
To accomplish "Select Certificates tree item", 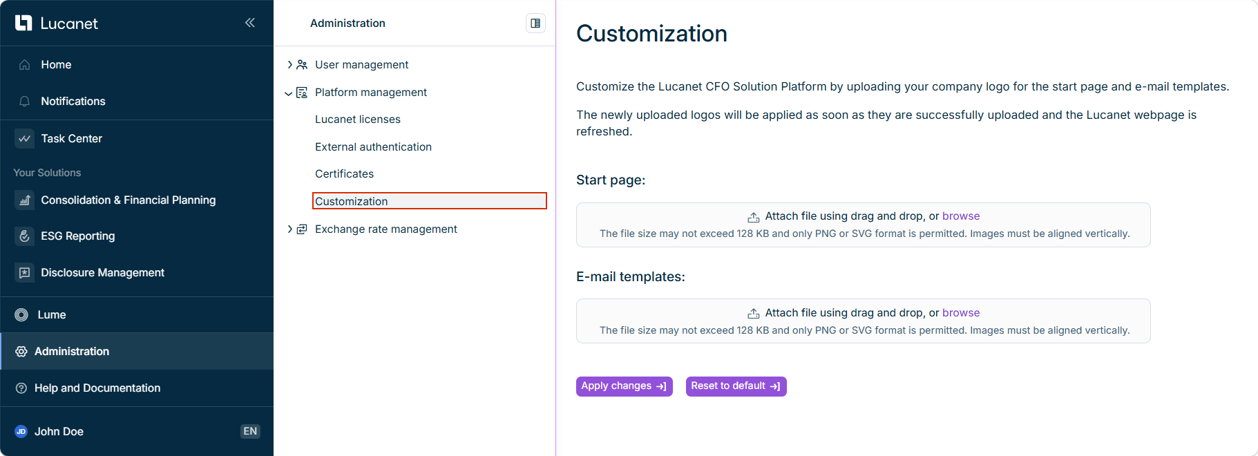I will (x=344, y=174).
